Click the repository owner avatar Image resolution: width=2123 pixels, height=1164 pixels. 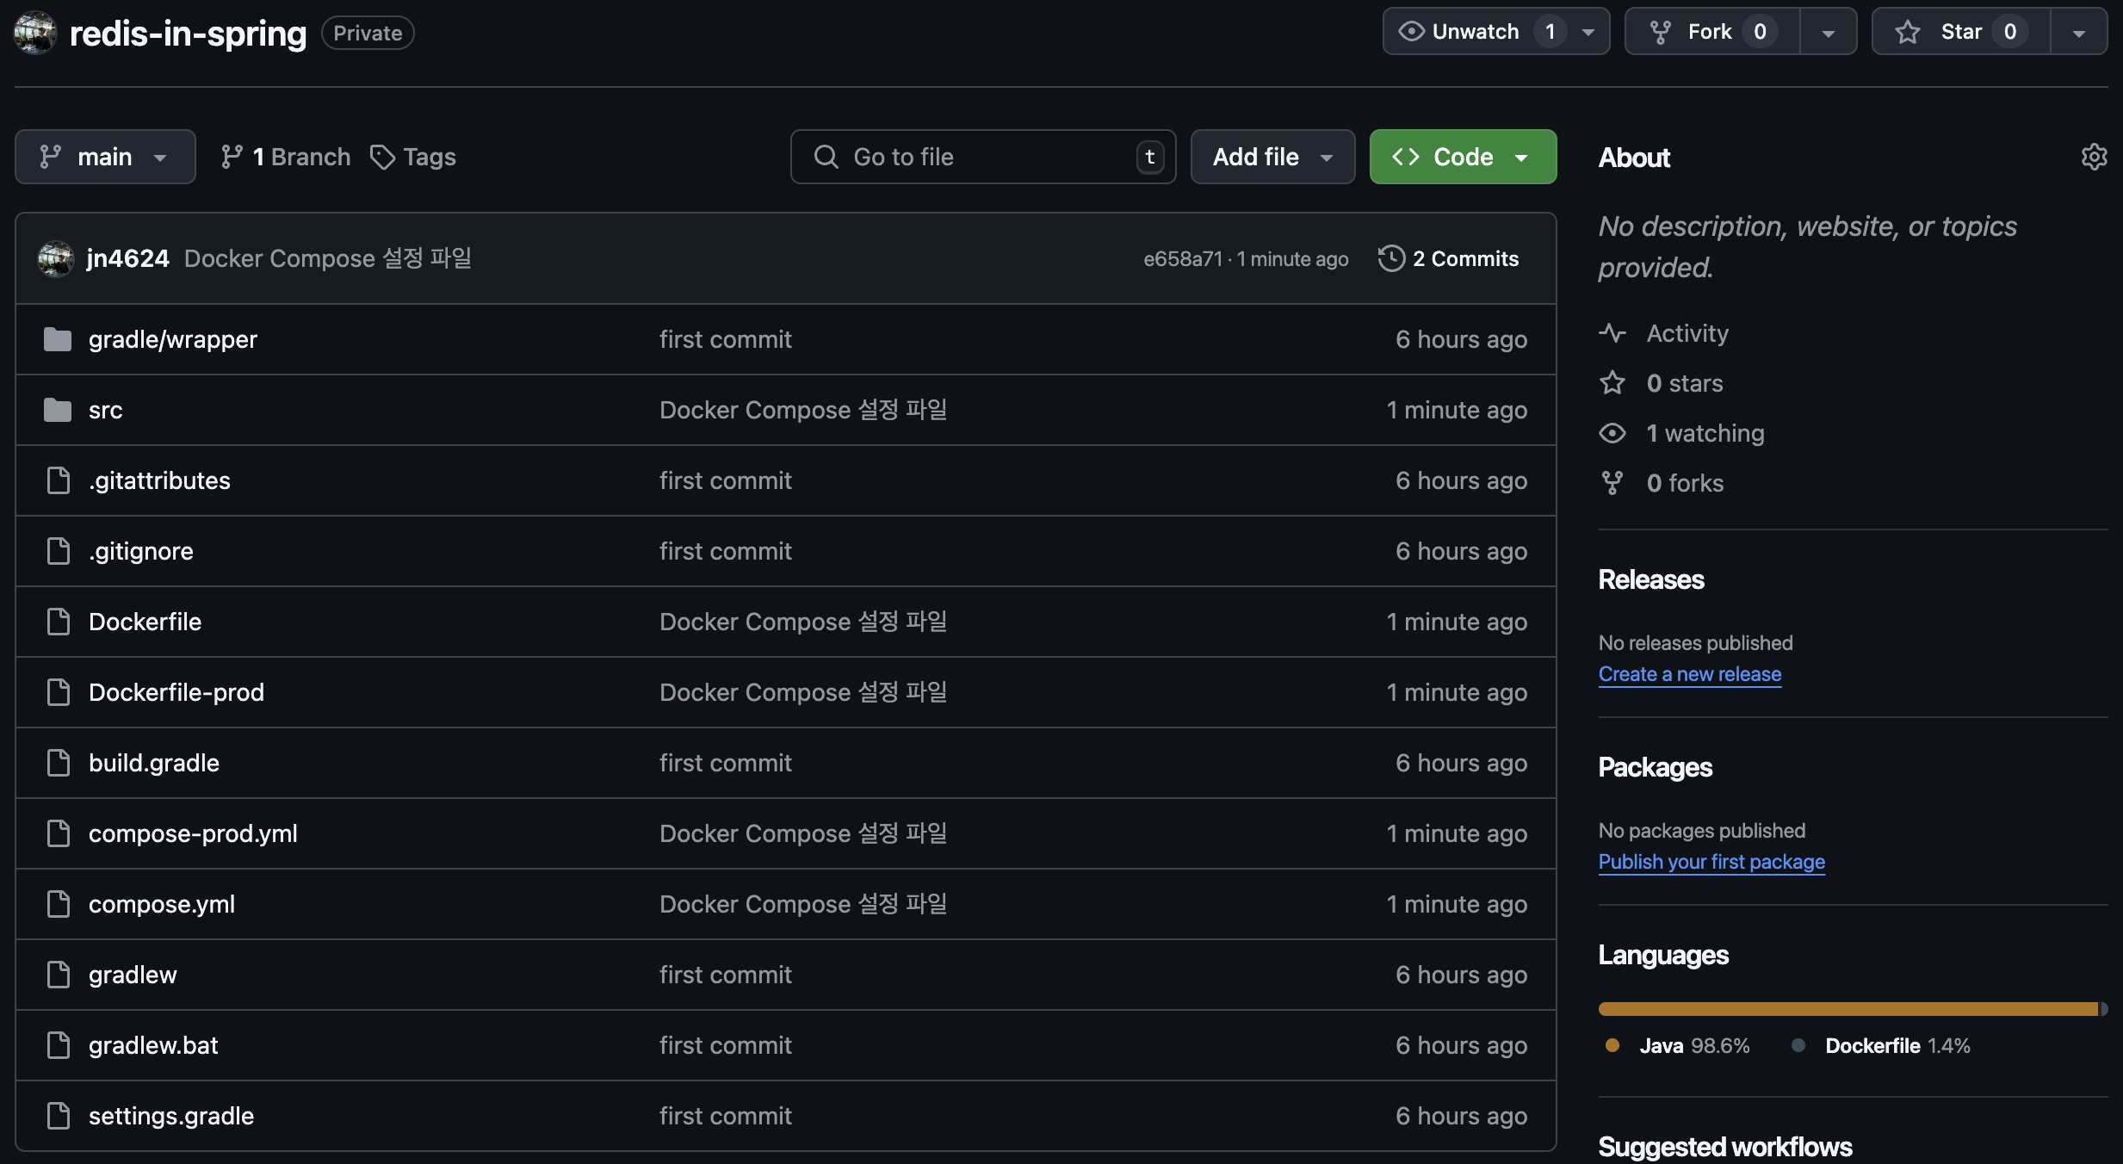(x=35, y=32)
